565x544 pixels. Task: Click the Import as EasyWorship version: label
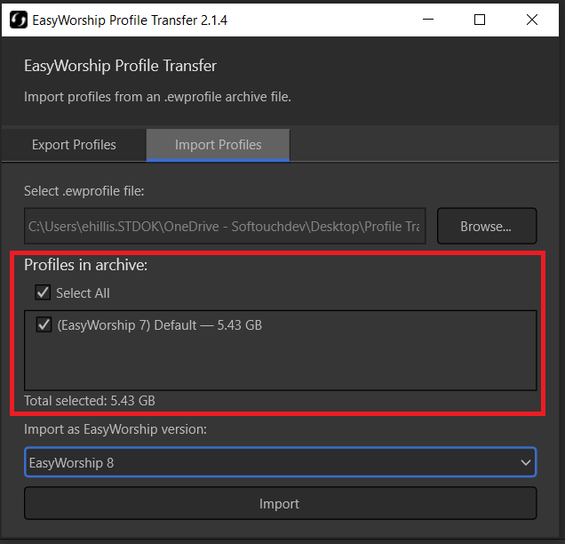tap(115, 429)
